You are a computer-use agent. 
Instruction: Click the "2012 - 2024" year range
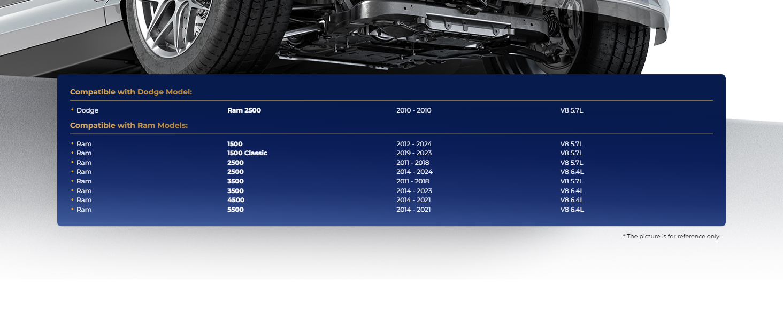pyautogui.click(x=414, y=144)
